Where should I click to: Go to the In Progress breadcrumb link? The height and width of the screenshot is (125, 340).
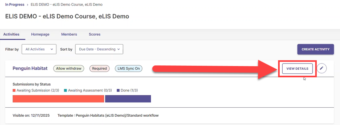pos(15,5)
